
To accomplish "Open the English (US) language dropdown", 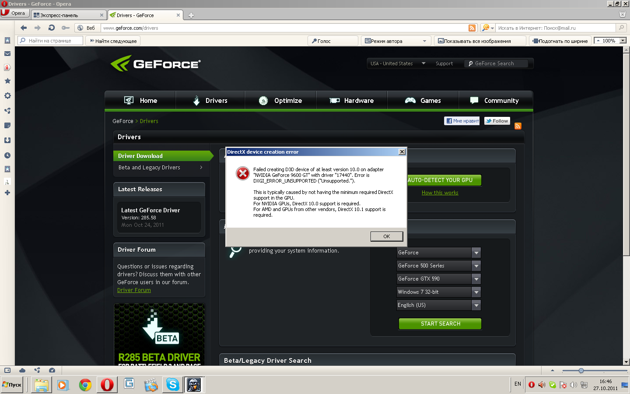I will coord(439,305).
